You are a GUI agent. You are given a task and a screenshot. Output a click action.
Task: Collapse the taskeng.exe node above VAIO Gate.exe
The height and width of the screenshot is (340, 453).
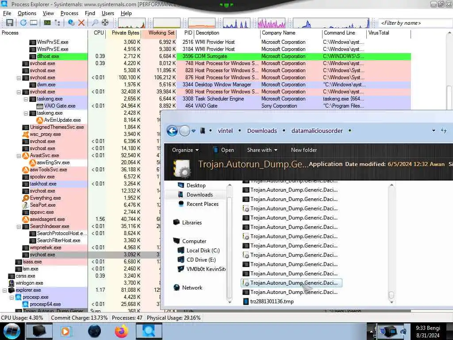(x=26, y=99)
